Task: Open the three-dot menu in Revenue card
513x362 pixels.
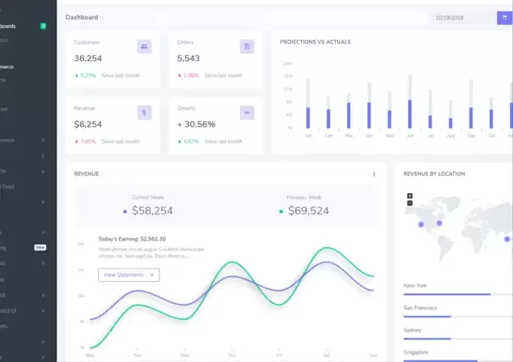Action: [x=374, y=174]
